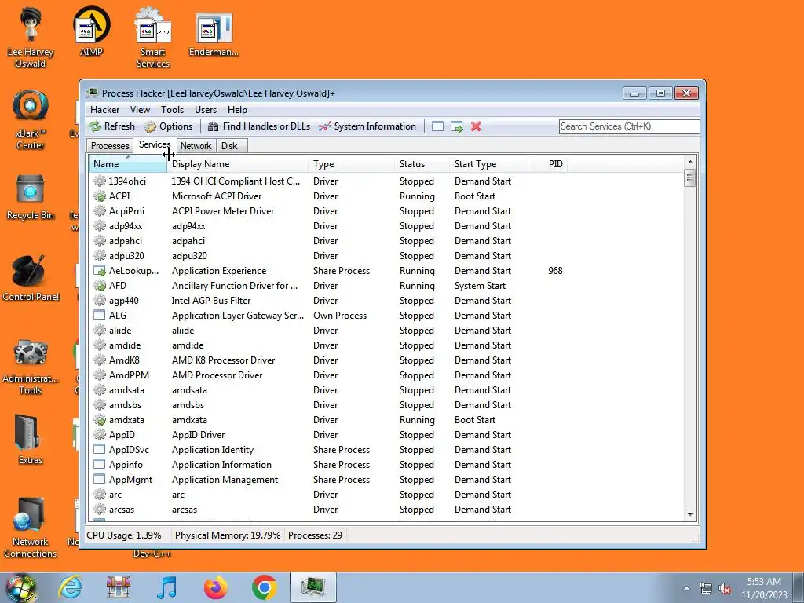This screenshot has width=804, height=603.
Task: Select the AcpiPmi service row
Action: [x=386, y=210]
